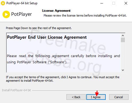Click the 'Please read the following agreement' paragraph

(63, 59)
